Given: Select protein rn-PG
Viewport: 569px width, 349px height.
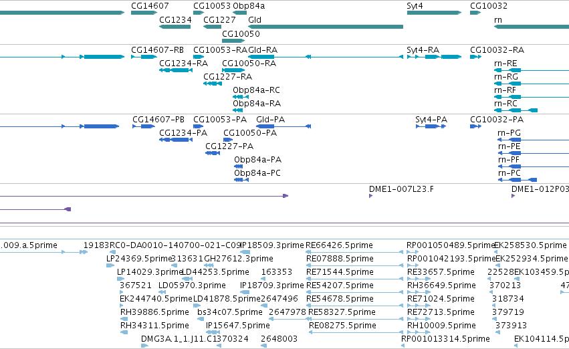Looking at the screenshot, I should tap(509, 133).
